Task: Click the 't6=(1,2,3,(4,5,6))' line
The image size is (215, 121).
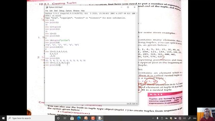Action: point(60,63)
